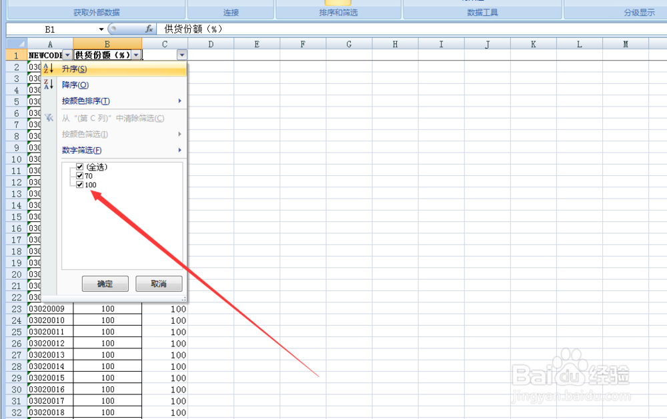
Task: Click cell containing 03020009
Action: [50, 309]
